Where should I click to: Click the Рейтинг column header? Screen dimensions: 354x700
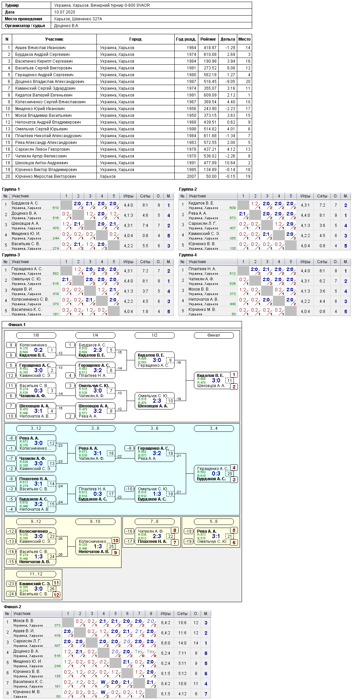(208, 39)
